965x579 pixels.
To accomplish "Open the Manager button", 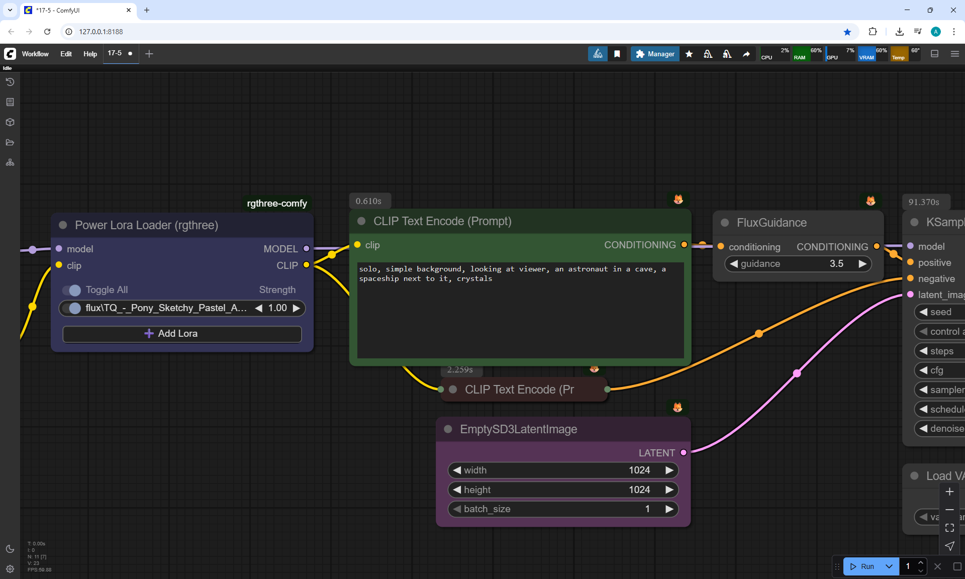I will 655,54.
